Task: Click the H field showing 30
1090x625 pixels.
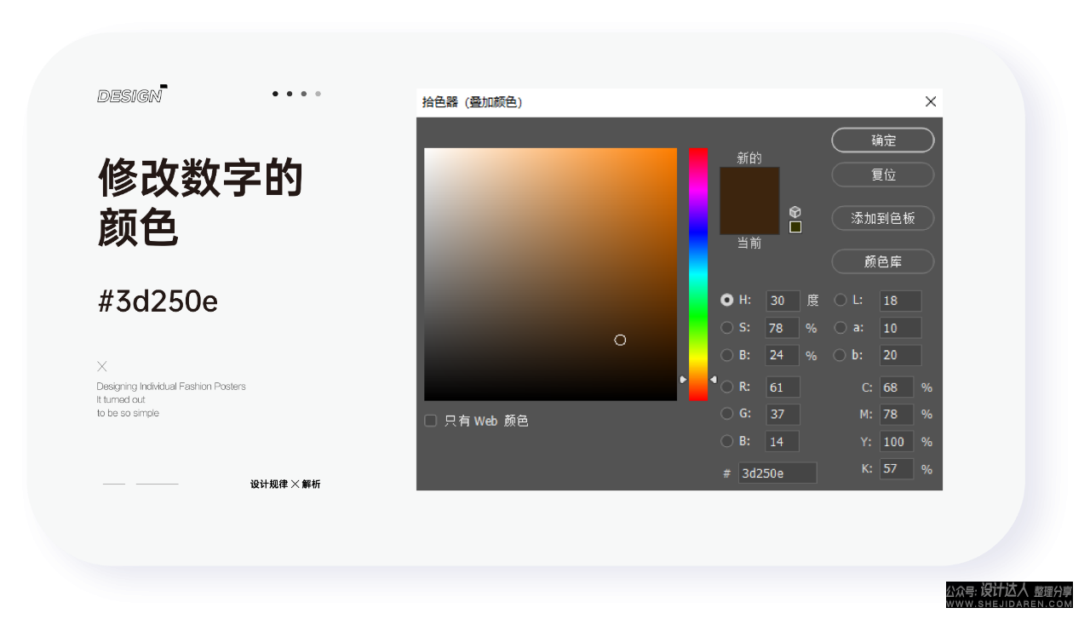Action: 783,301
